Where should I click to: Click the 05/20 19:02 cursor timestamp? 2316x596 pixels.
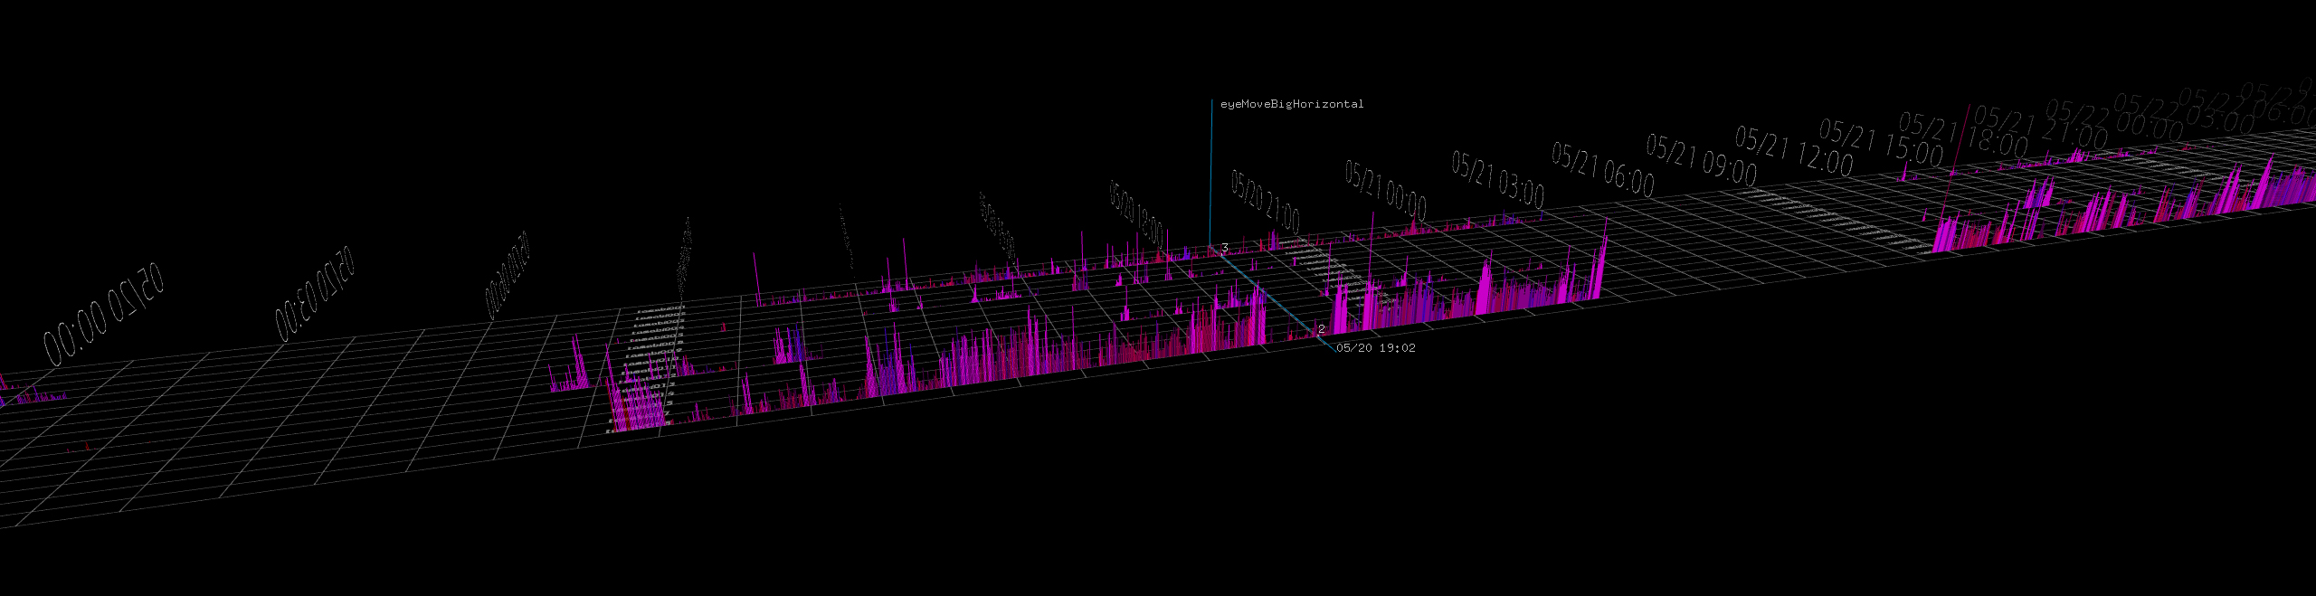pos(1376,347)
